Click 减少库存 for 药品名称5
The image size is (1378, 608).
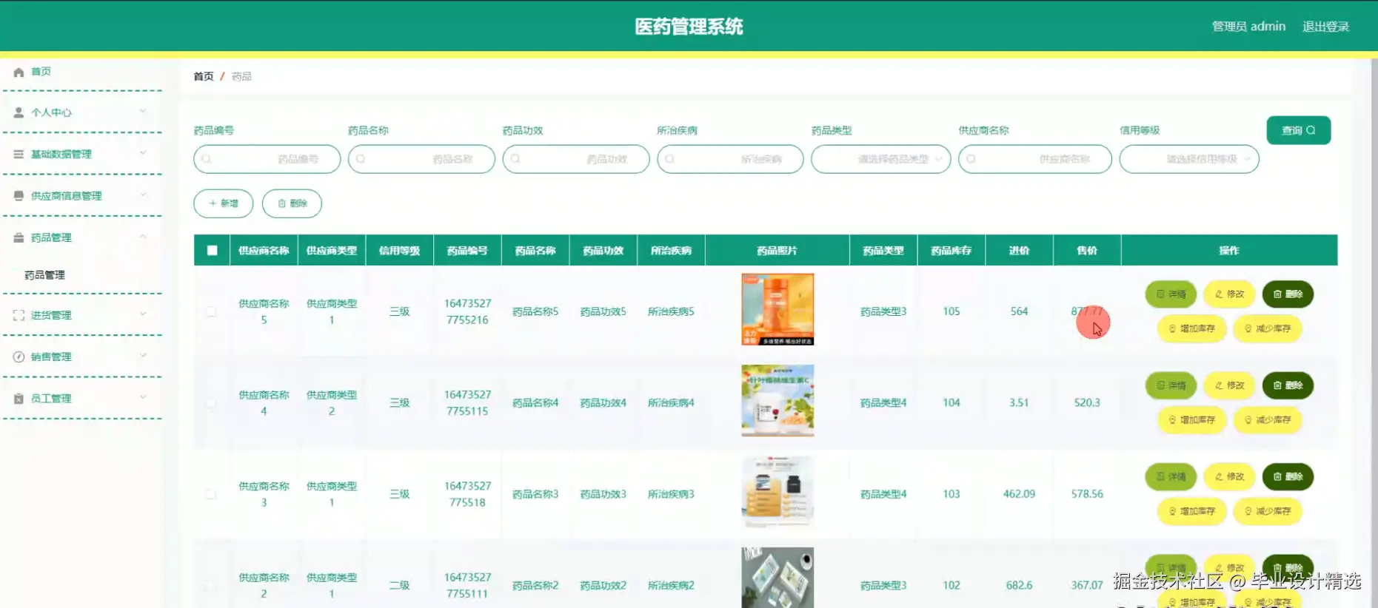[x=1267, y=328]
